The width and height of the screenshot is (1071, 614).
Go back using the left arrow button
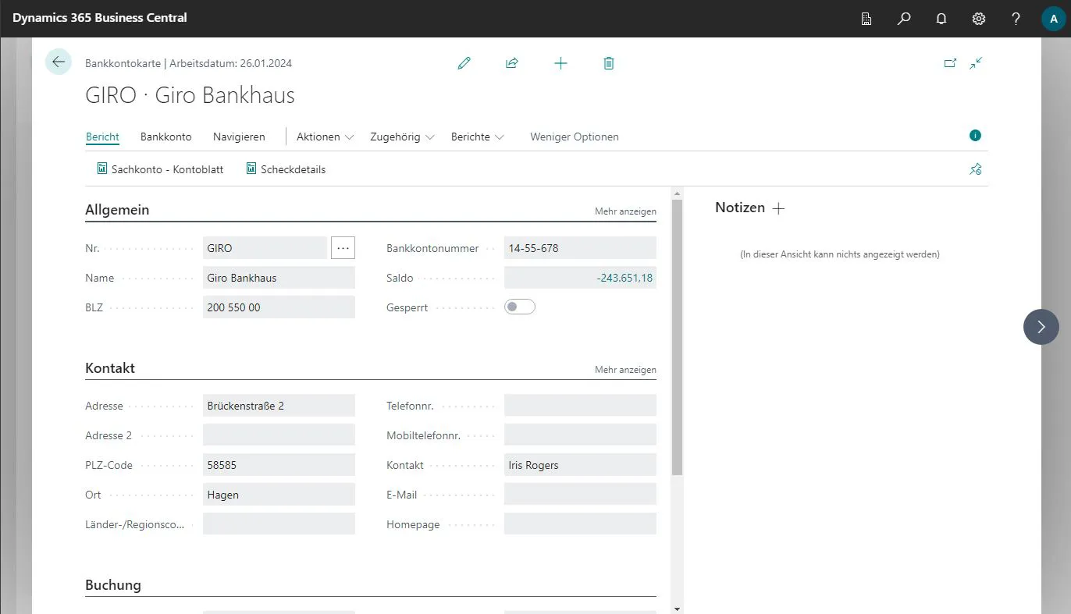tap(59, 62)
